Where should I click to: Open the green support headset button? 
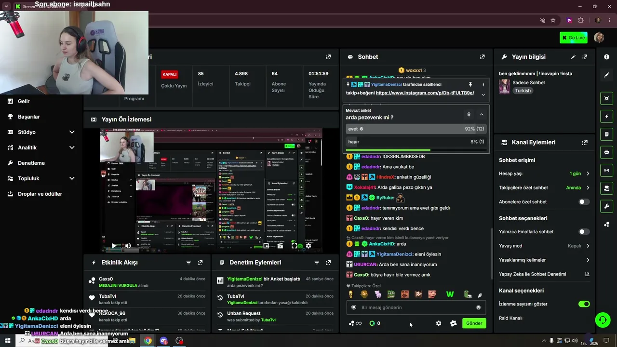tap(602, 320)
